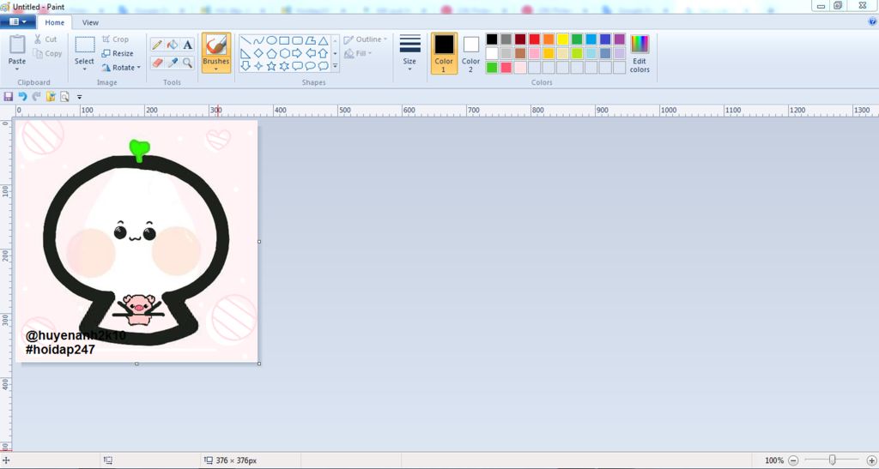Click the pink pig on the canvas

pyautogui.click(x=138, y=310)
